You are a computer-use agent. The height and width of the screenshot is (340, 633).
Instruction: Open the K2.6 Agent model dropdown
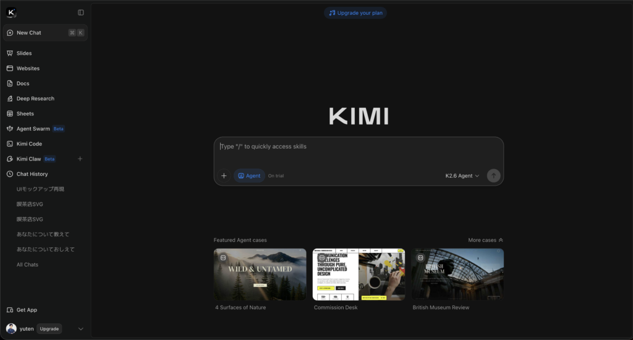[x=462, y=176]
